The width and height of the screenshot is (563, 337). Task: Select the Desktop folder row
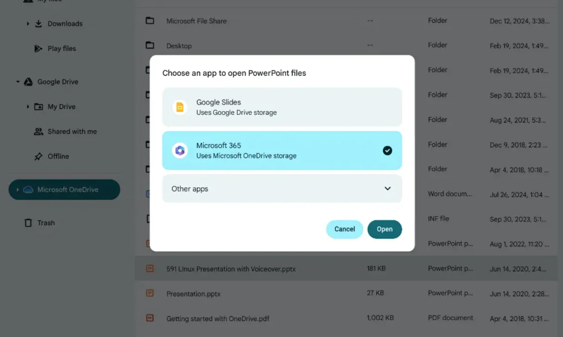(x=346, y=45)
